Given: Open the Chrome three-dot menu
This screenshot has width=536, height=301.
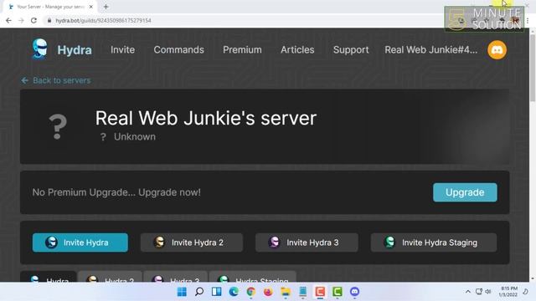Looking at the screenshot, I should (528, 21).
